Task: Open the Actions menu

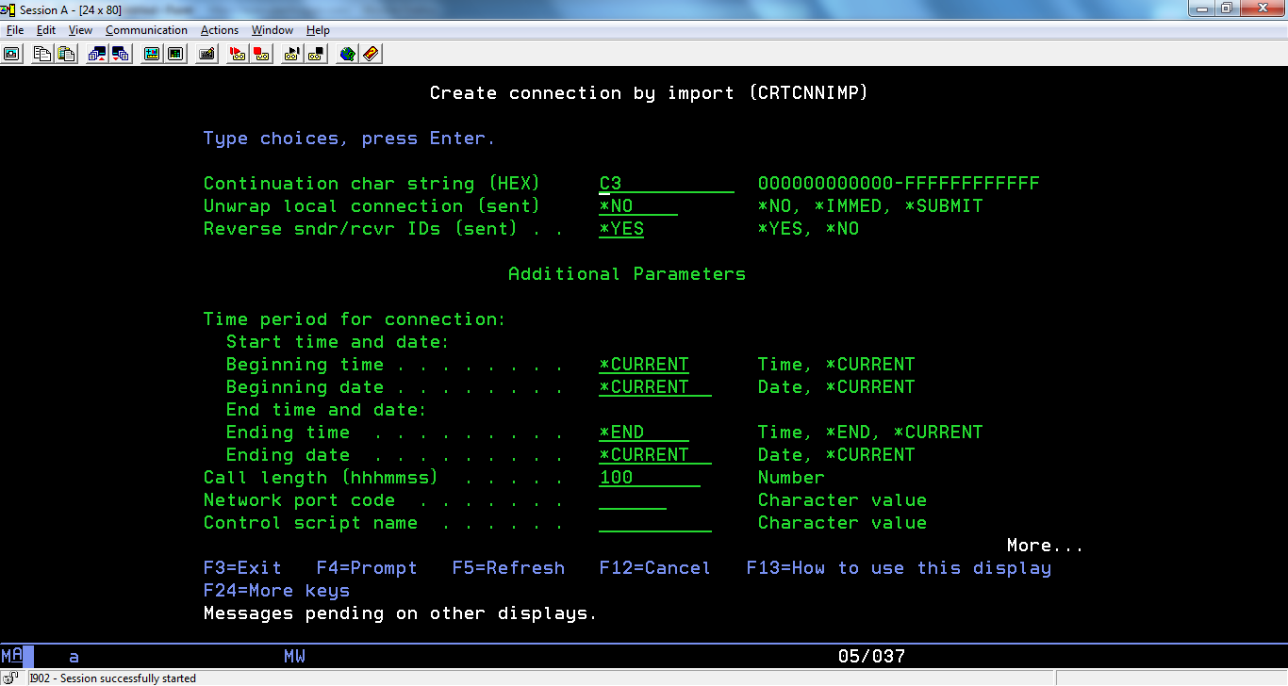Action: click(x=220, y=30)
